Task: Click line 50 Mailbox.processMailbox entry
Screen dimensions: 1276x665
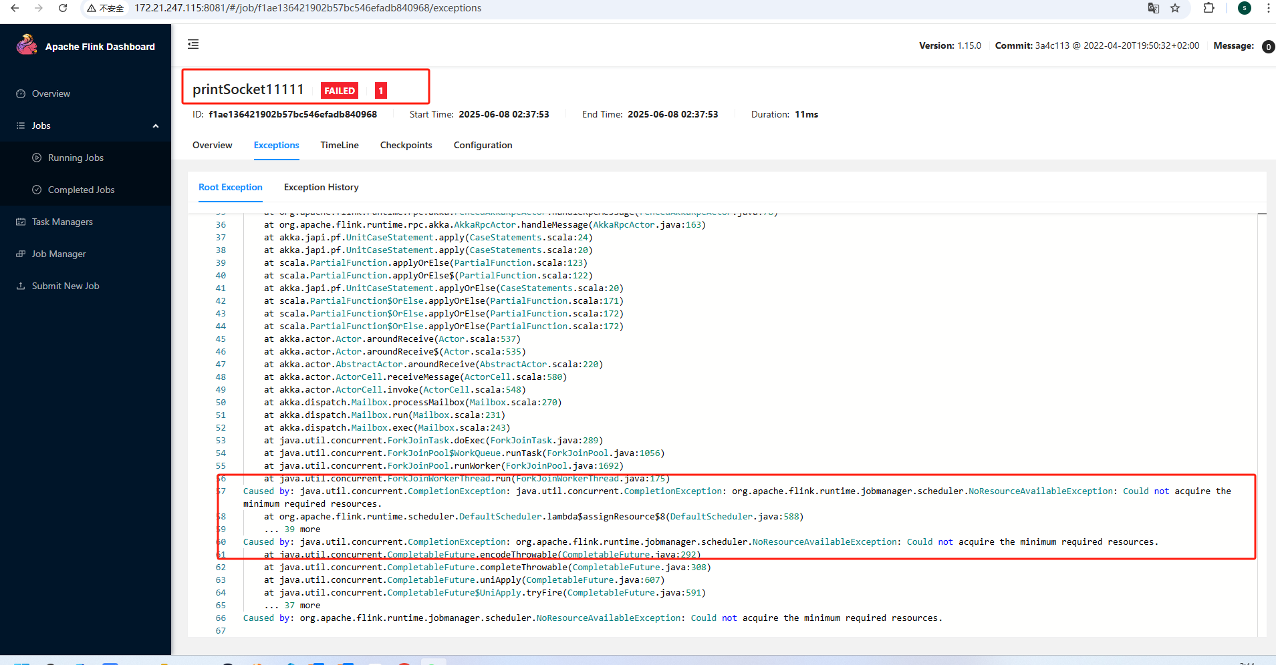Action: [412, 402]
